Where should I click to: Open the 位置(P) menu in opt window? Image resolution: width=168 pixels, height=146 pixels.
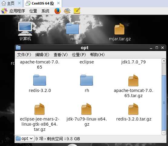point(79,55)
